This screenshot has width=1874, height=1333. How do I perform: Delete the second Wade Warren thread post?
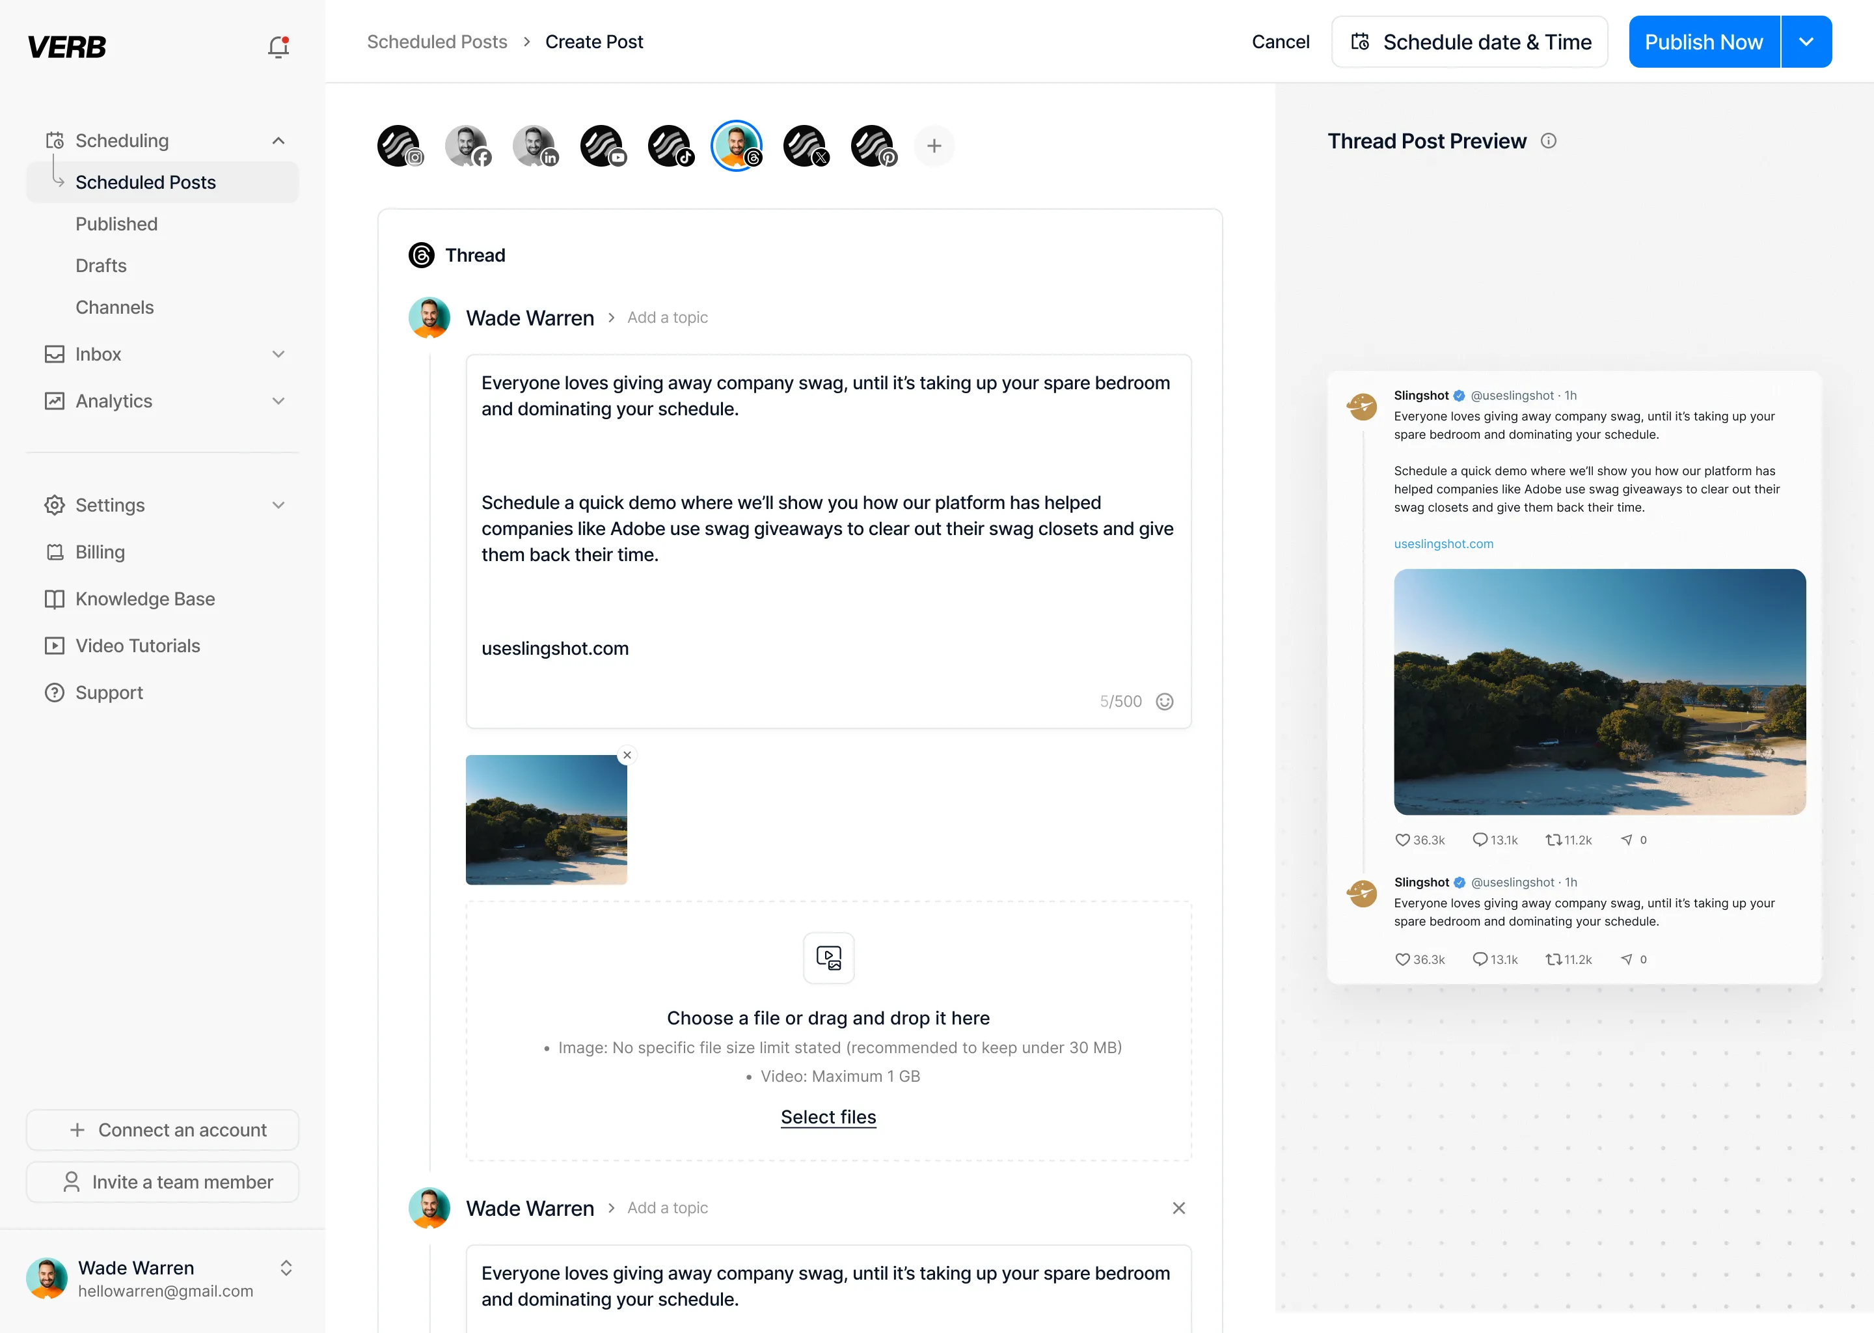click(x=1179, y=1208)
